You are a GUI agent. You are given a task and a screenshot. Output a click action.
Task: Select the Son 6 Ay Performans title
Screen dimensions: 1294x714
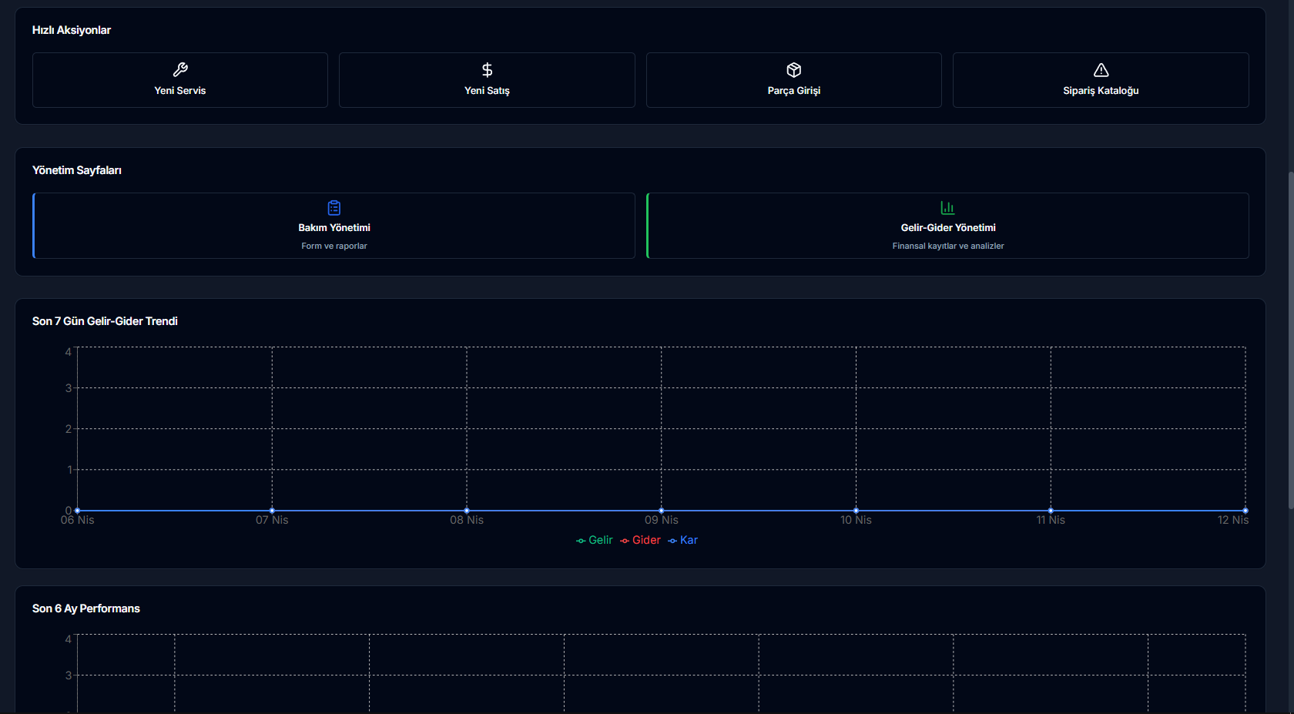click(x=86, y=608)
